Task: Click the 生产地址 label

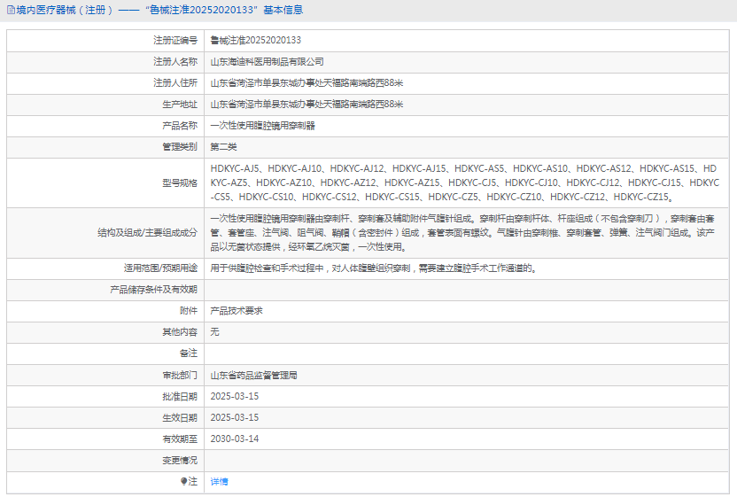Action: (x=180, y=105)
